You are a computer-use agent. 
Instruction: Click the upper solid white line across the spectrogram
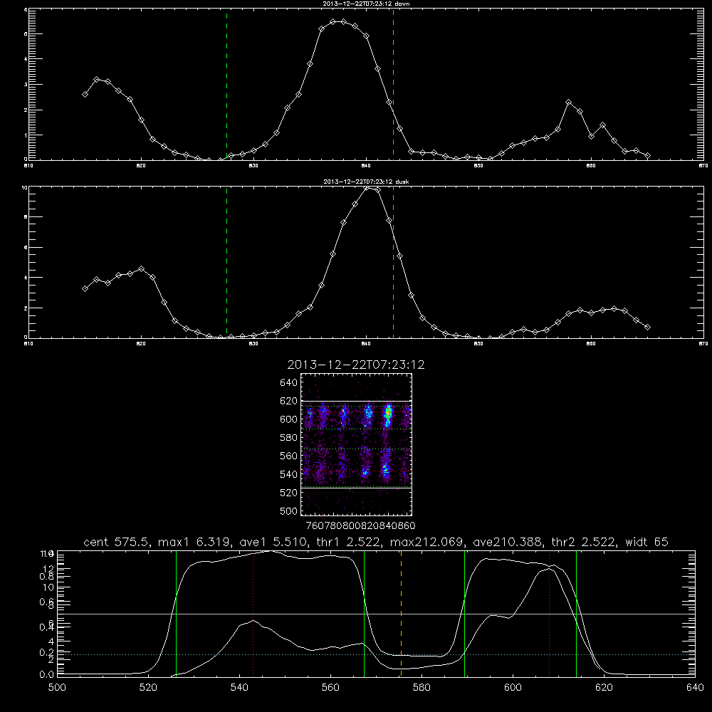point(357,402)
